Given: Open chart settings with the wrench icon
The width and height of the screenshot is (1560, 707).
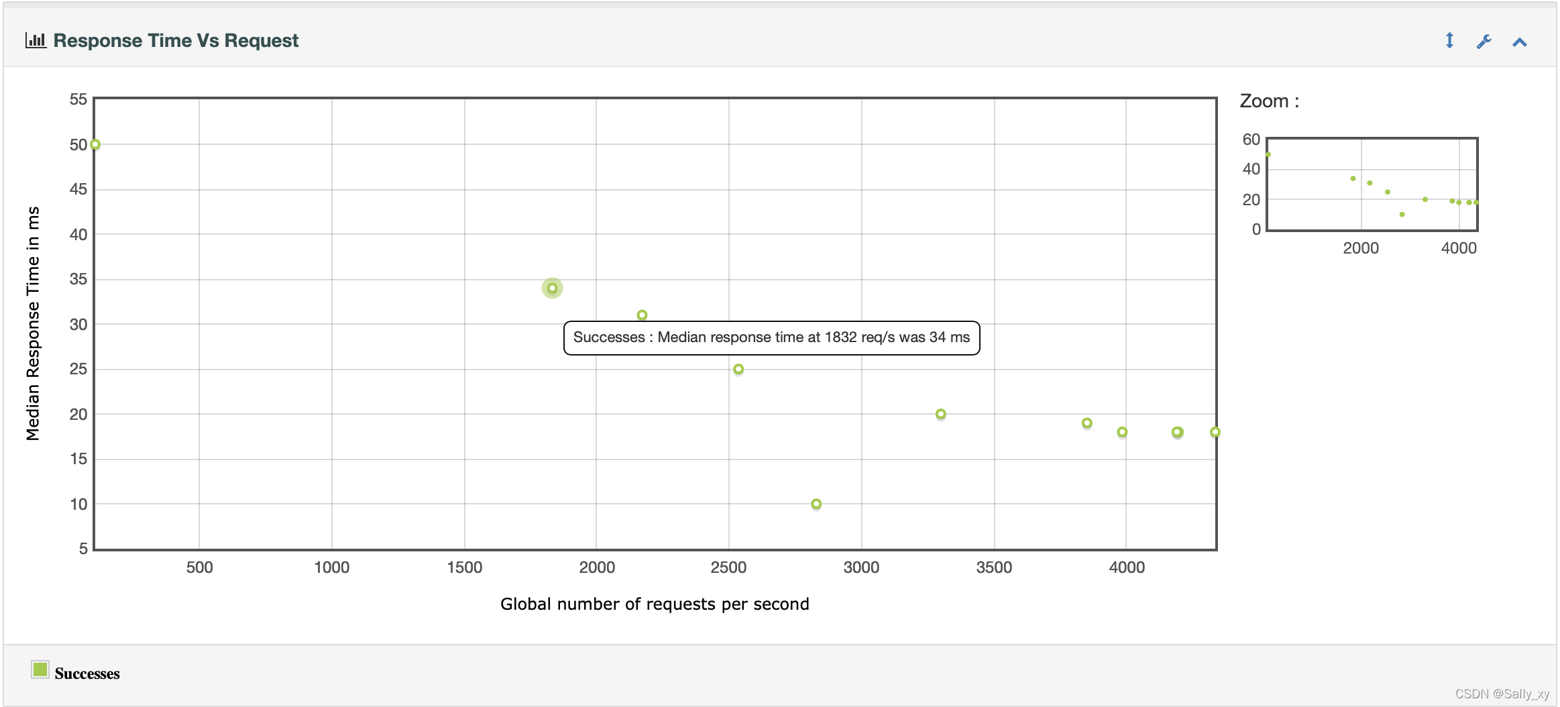Looking at the screenshot, I should pyautogui.click(x=1484, y=42).
